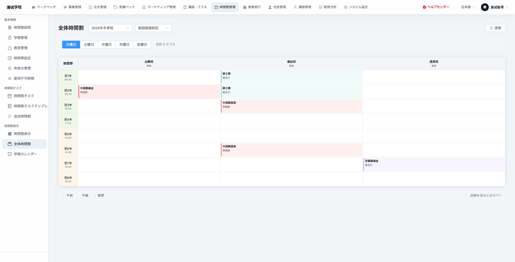Click the 午後 legend swatch
Image resolution: width=515 pixels, height=262 pixels.
click(x=79, y=195)
